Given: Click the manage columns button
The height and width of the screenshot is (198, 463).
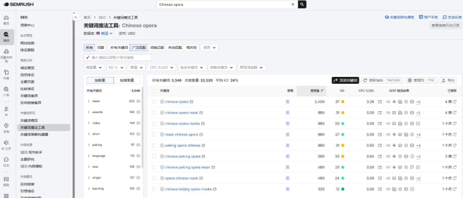Looking at the screenshot, I should click(421, 80).
